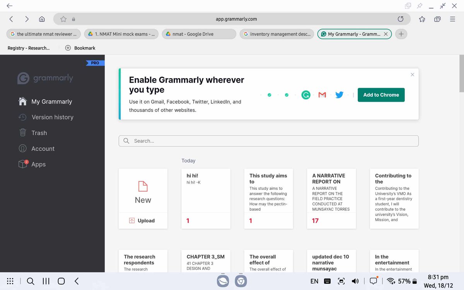Open a new browser tab with plus button
Image resolution: width=464 pixels, height=290 pixels.
pos(401,34)
